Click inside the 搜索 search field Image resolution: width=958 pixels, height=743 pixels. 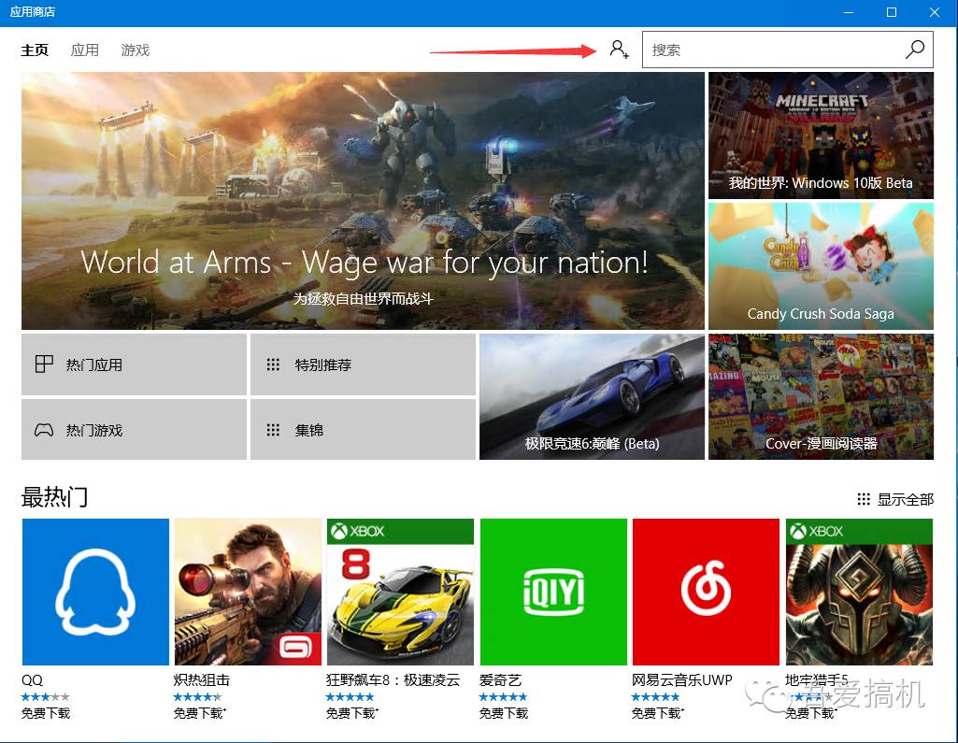coord(766,49)
